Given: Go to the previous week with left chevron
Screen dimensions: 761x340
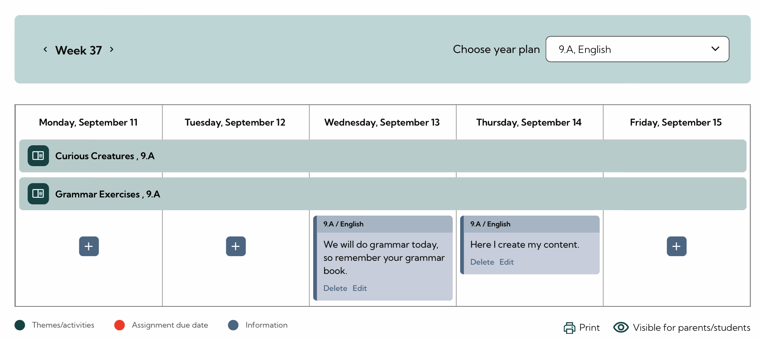Looking at the screenshot, I should (x=46, y=49).
